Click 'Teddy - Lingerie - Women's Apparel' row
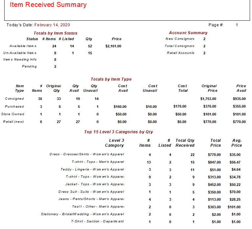Screen dimensions: 252x229 tap(150, 170)
